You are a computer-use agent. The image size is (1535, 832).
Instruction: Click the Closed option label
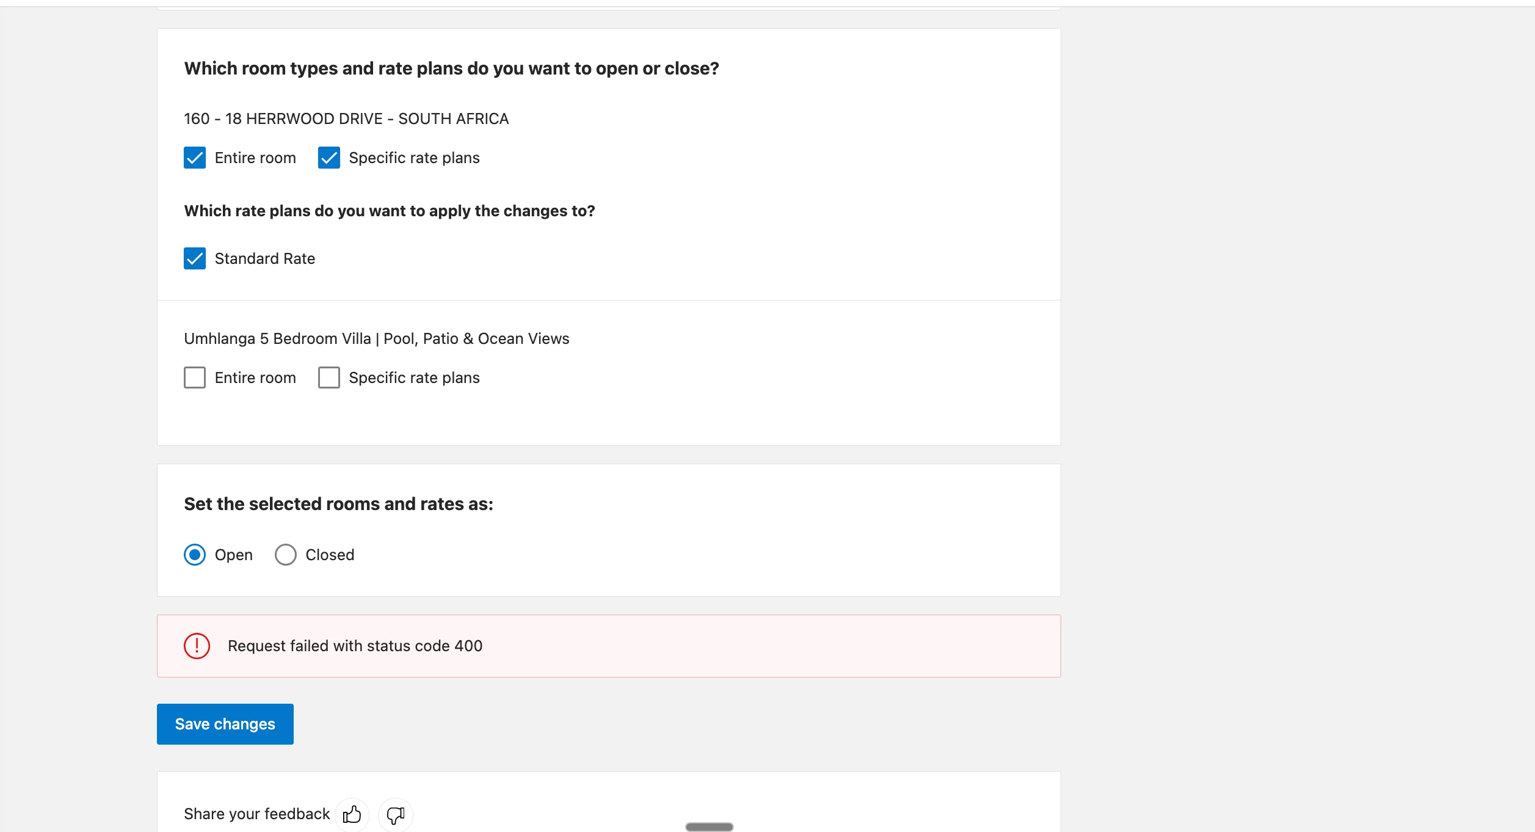click(330, 555)
